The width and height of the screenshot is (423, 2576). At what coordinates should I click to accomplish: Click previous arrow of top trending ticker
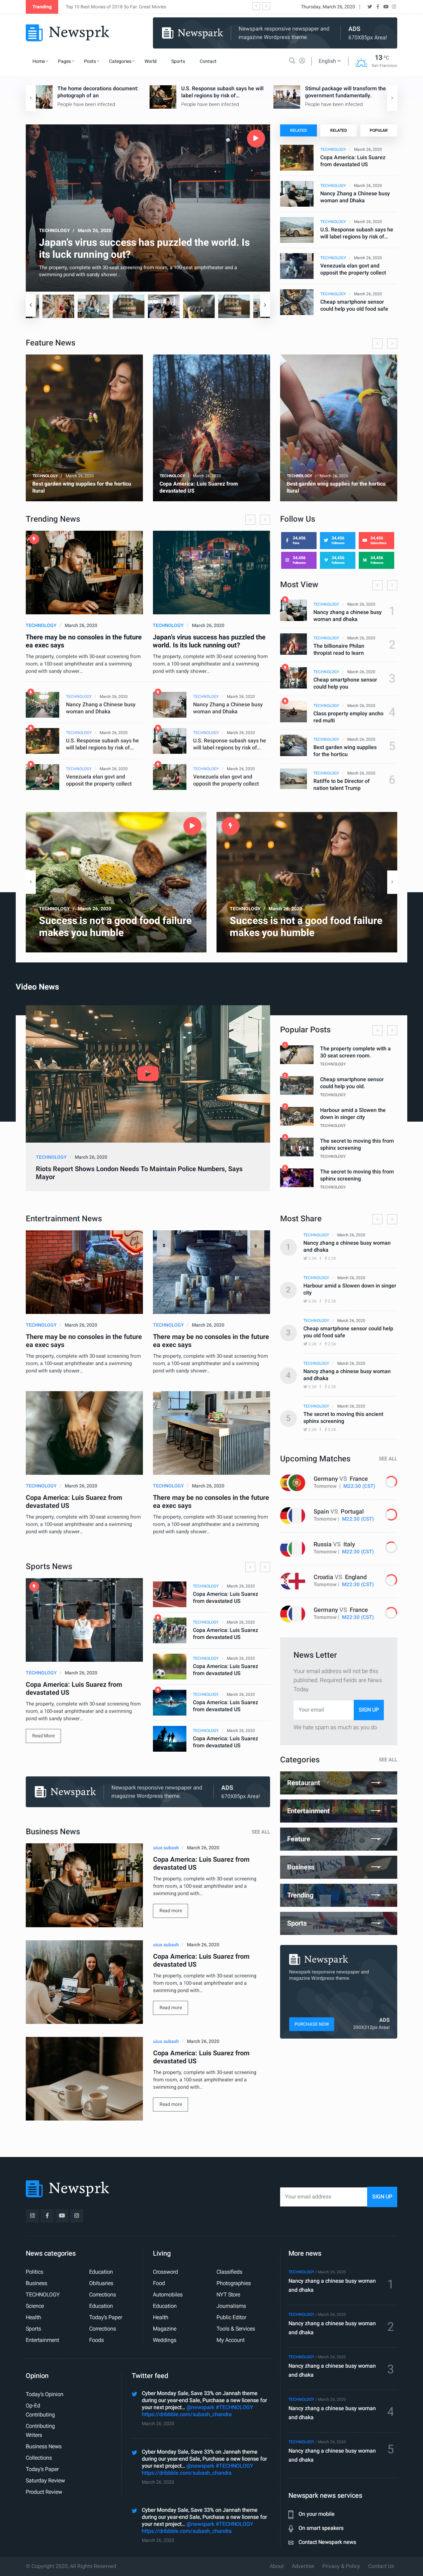[256, 6]
